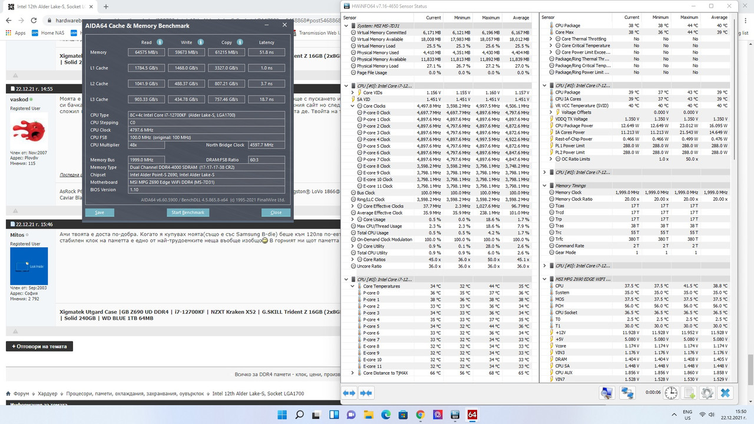754x424 pixels.
Task: Collapse the Core Clocks tree row
Action: pyautogui.click(x=352, y=106)
